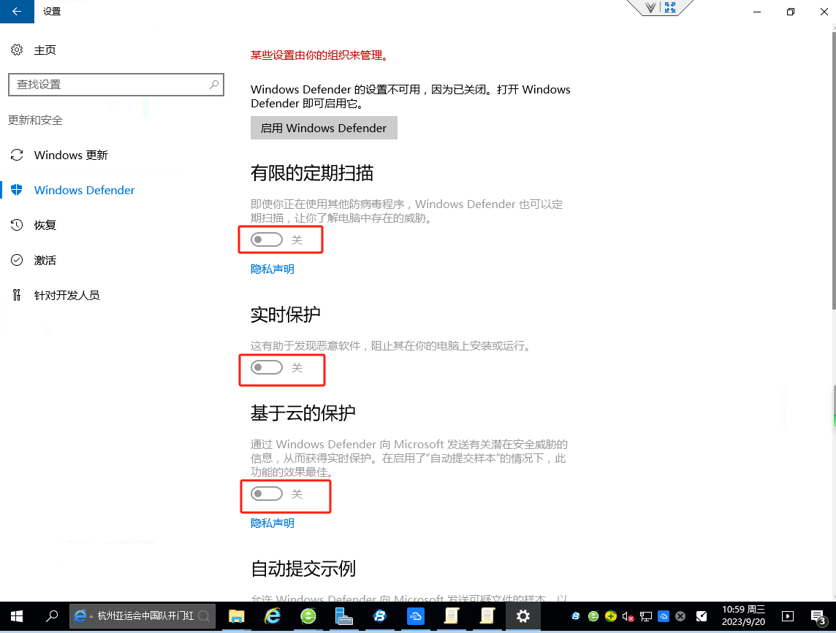Select Windows Defender in the sidebar

(x=84, y=191)
